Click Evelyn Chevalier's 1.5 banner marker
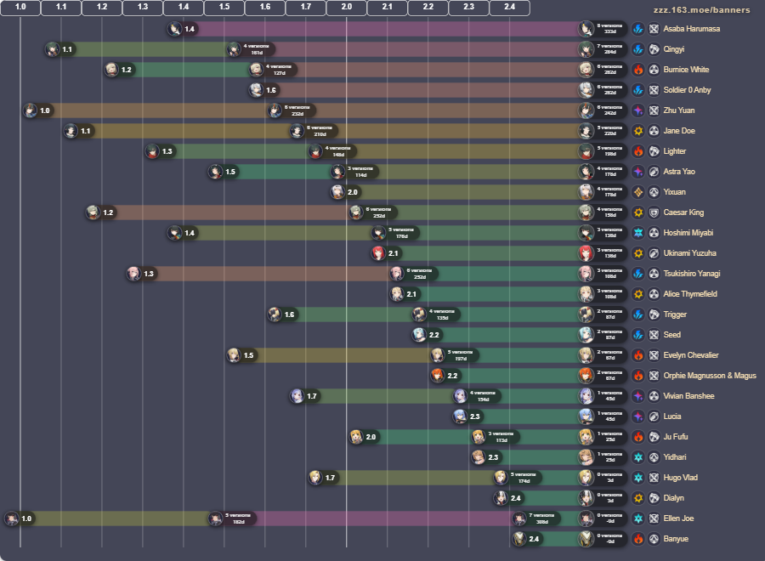765x561 pixels. [241, 355]
